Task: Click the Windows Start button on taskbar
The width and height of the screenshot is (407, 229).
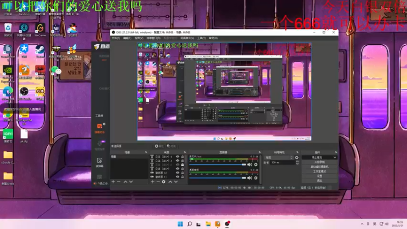Action: pos(180,224)
